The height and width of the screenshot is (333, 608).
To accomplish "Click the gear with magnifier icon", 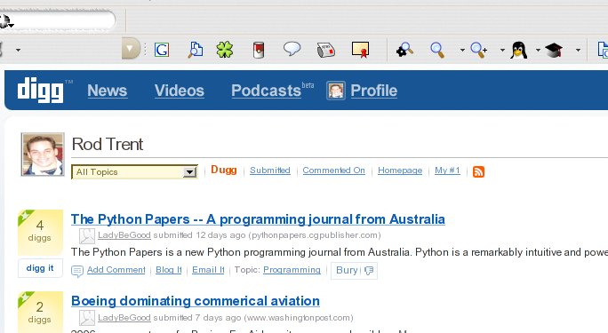I will point(404,50).
